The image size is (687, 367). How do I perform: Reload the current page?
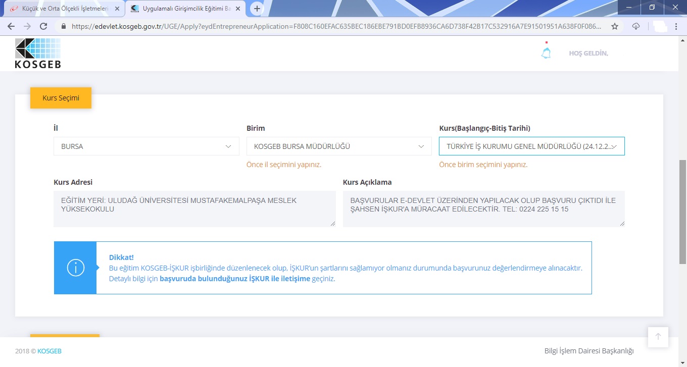pyautogui.click(x=43, y=26)
